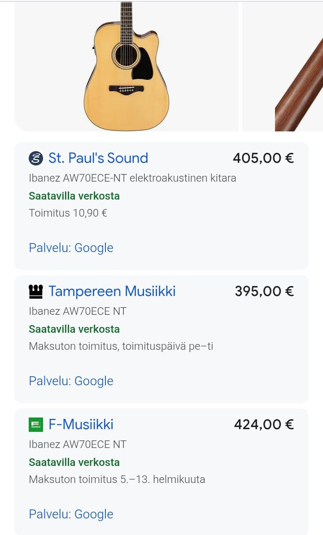The width and height of the screenshot is (323, 535).
Task: Click Palvelu: Google under F-Musiikki
Action: click(71, 514)
